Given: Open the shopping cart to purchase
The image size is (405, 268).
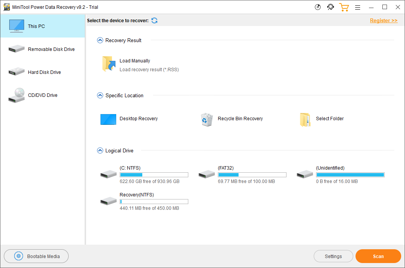Looking at the screenshot, I should (x=344, y=7).
